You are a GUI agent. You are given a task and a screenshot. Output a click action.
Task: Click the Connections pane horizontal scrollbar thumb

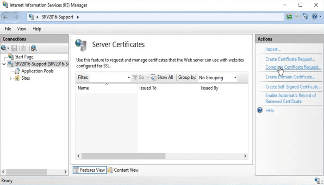26,172
